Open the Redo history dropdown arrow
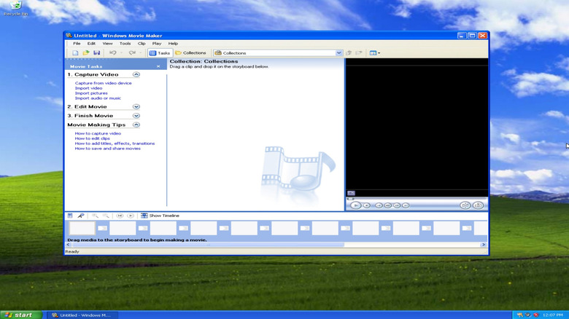This screenshot has width=569, height=319. [141, 53]
